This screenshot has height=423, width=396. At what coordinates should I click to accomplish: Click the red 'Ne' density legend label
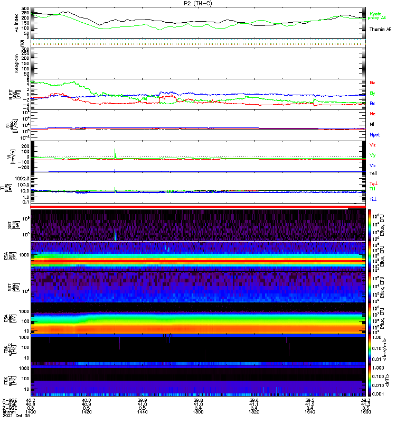(x=373, y=114)
